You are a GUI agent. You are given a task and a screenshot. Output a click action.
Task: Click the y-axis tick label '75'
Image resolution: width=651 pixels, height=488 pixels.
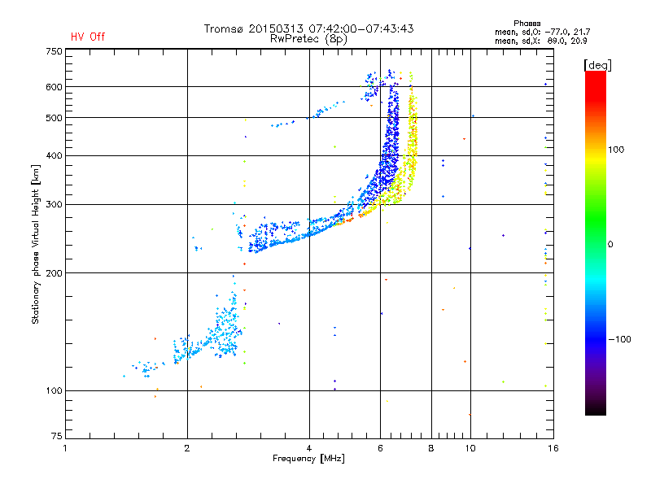pyautogui.click(x=57, y=436)
